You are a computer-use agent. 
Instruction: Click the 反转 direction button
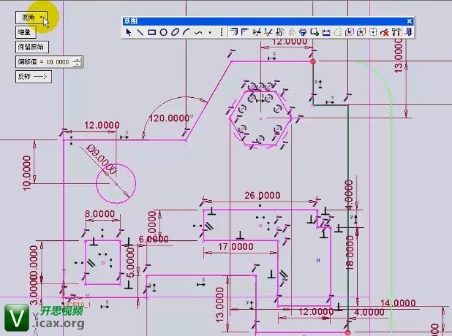pos(34,77)
